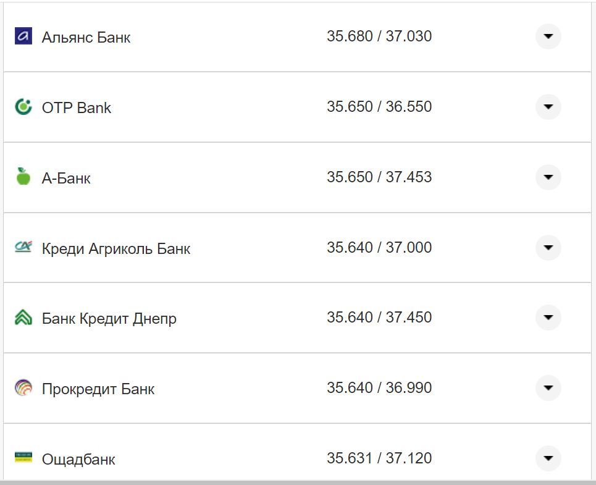Screen dimensions: 596x485
Task: Open the Прокредит Банк name link
Action: coord(98,389)
